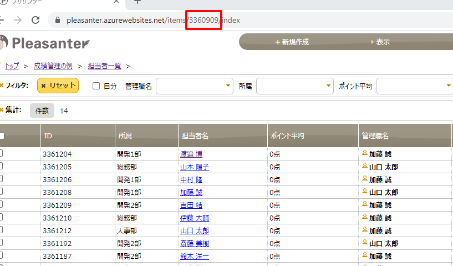This screenshot has width=453, height=266.
Task: Open the 所属 filter dropdown
Action: (294, 86)
